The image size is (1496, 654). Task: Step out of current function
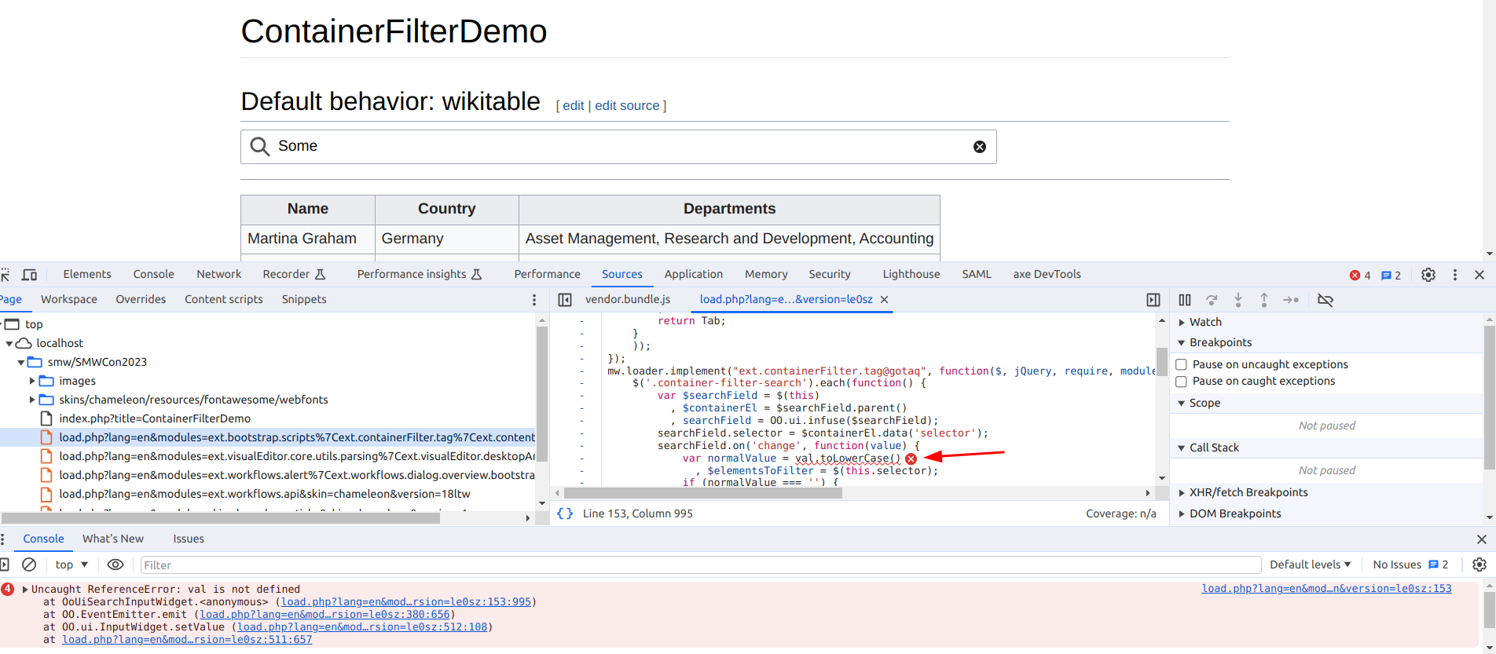pyautogui.click(x=1264, y=300)
